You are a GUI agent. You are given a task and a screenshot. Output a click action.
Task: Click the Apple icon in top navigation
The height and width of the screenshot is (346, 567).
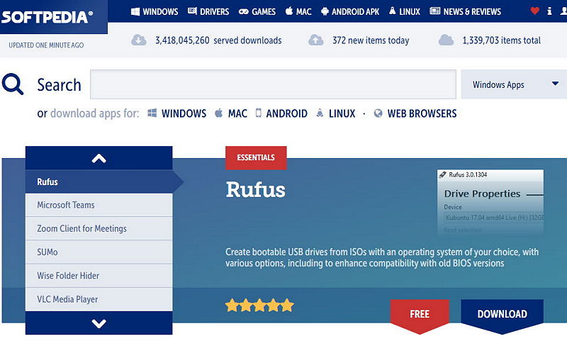click(289, 11)
